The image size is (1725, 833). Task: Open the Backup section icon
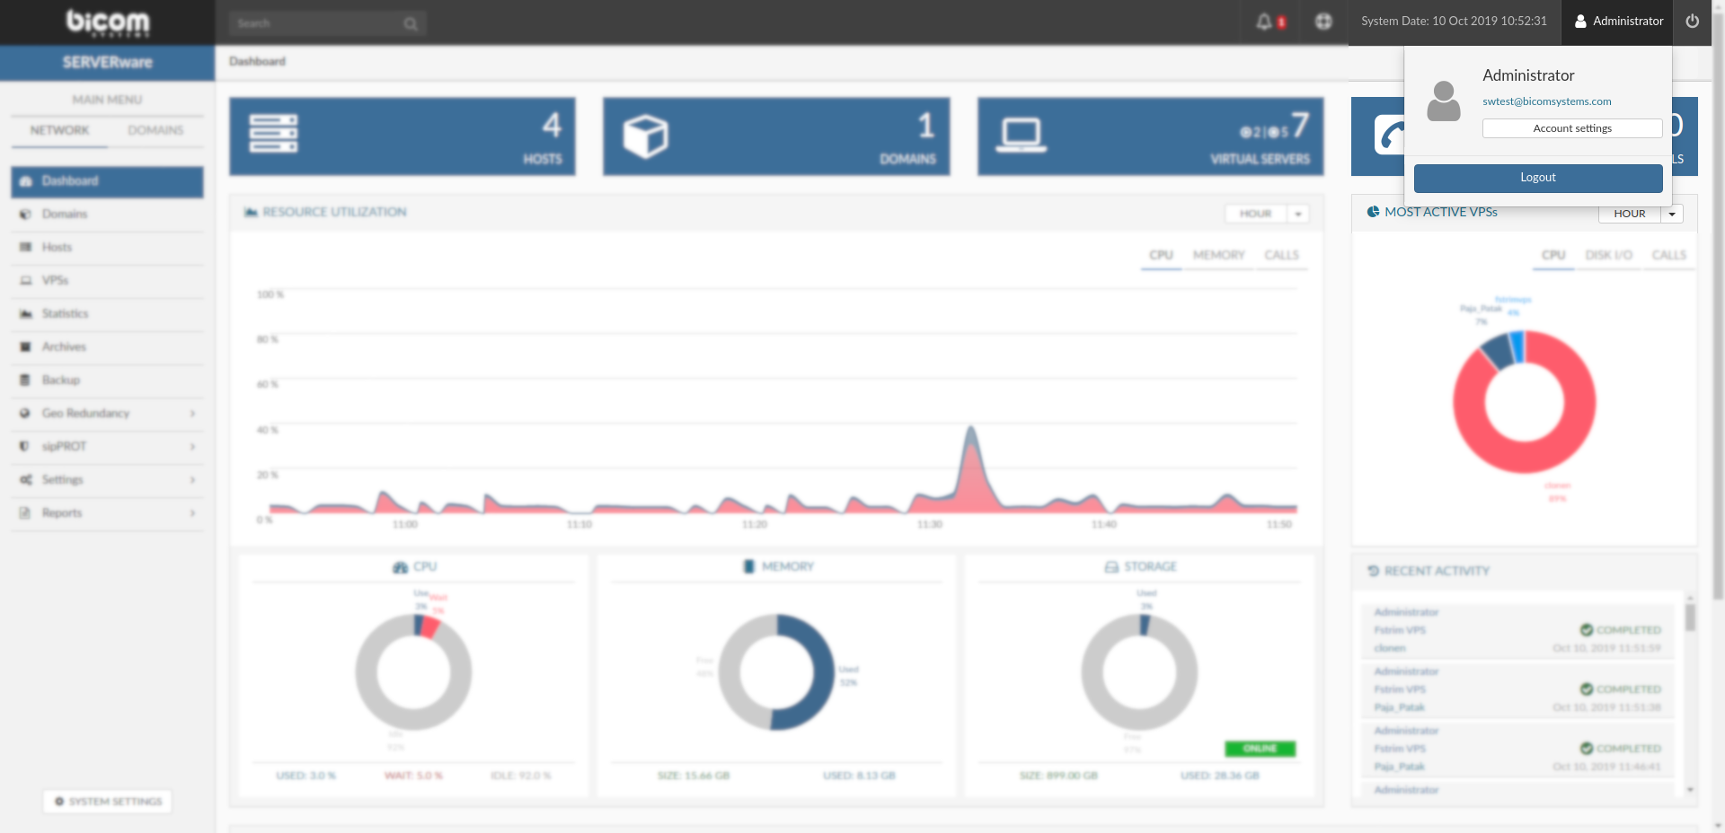pyautogui.click(x=24, y=380)
